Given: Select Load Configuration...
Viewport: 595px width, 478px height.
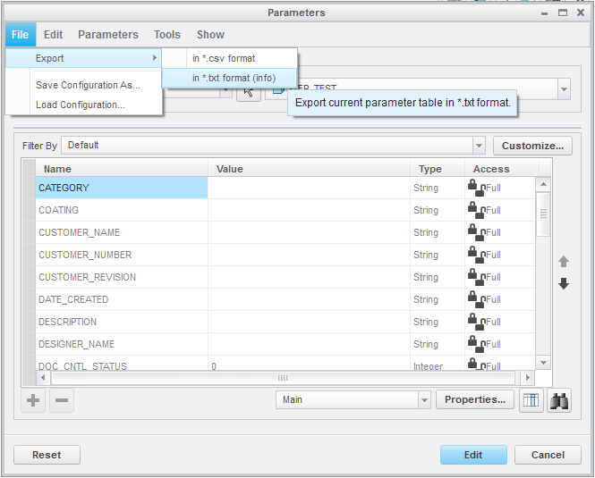Looking at the screenshot, I should point(80,105).
